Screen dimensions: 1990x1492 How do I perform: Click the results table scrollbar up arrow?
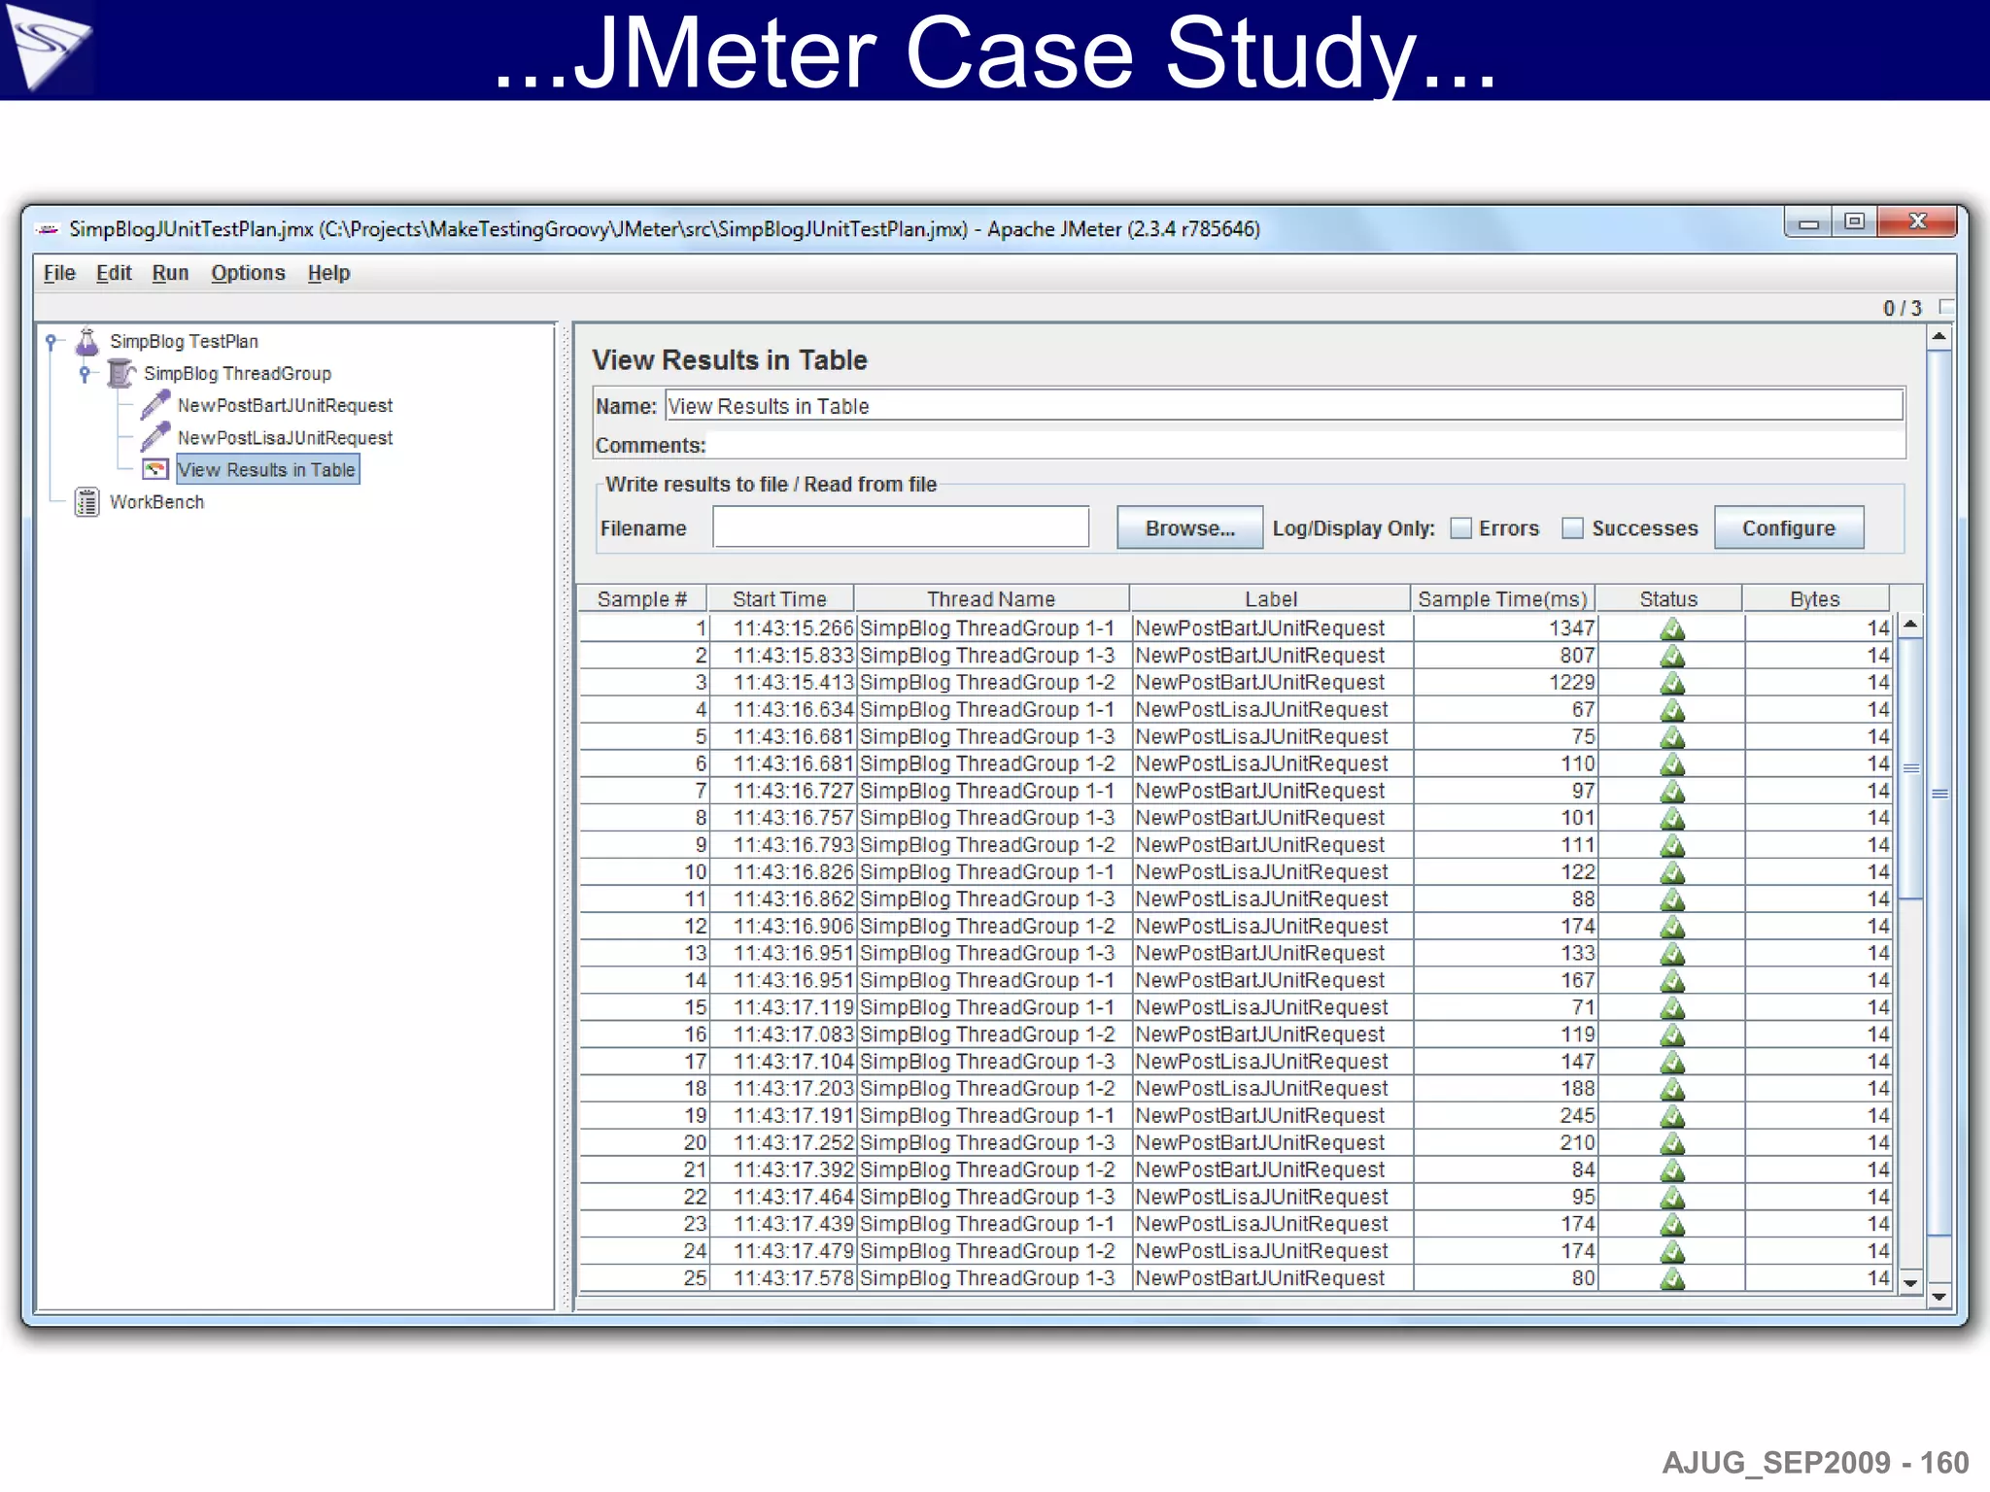click(1910, 625)
